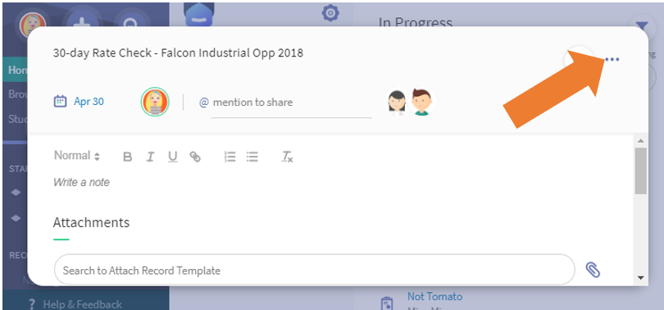Toggle underline text formatting
Image resolution: width=664 pixels, height=310 pixels.
pos(172,157)
